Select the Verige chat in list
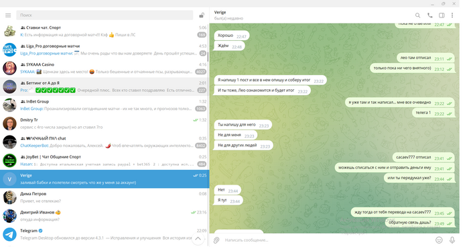Viewport: 469px width, 247px height. (x=104, y=179)
